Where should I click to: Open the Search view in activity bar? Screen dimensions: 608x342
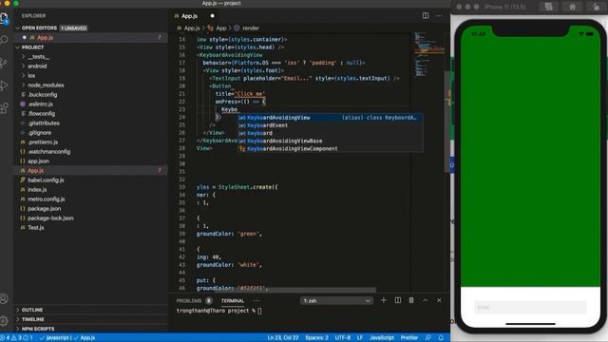pos(4,40)
